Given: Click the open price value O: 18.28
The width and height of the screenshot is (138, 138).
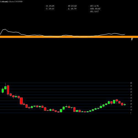Looking at the screenshot, I should tap(50, 6).
